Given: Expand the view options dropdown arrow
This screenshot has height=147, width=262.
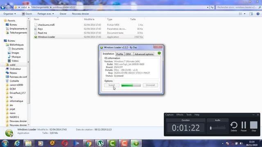Looking at the screenshot, I should 245,14.
